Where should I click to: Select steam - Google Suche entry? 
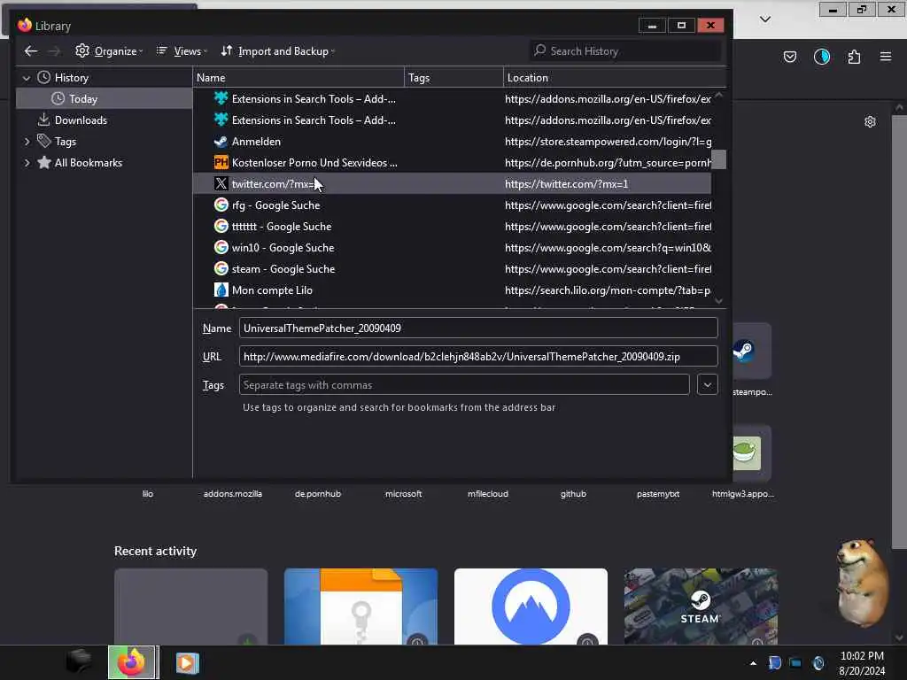(x=452, y=269)
